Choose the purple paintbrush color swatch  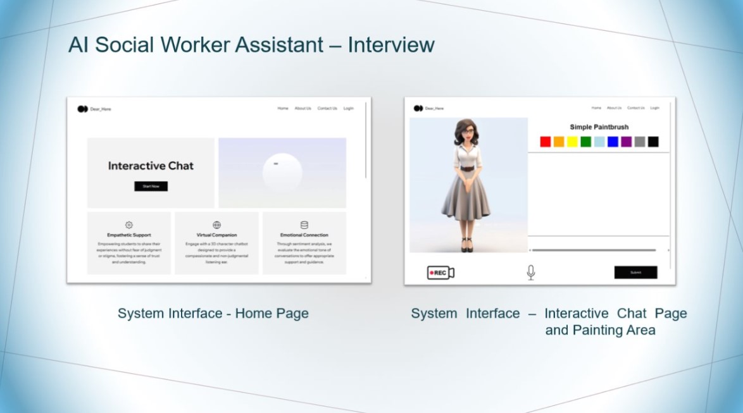(626, 142)
